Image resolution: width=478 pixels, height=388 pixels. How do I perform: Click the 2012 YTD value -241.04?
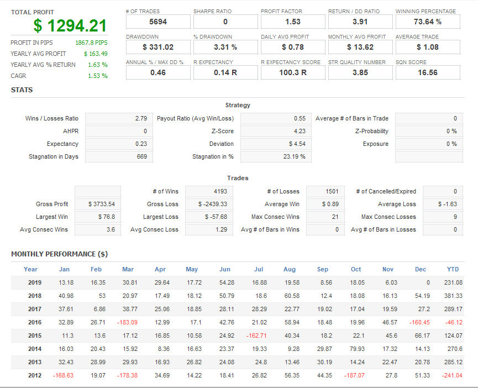pos(452,375)
